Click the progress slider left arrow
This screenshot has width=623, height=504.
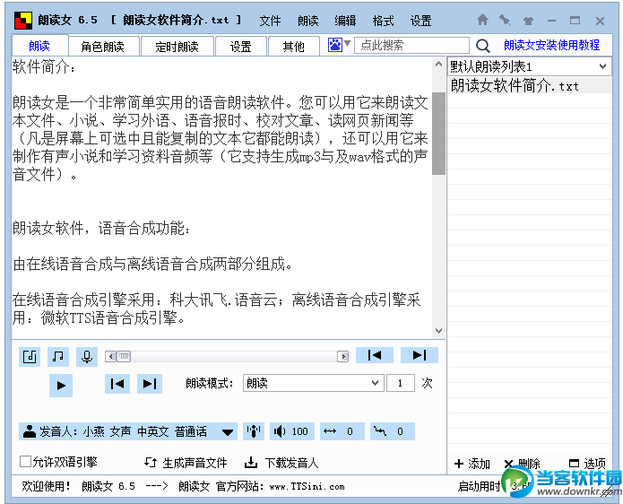click(111, 356)
